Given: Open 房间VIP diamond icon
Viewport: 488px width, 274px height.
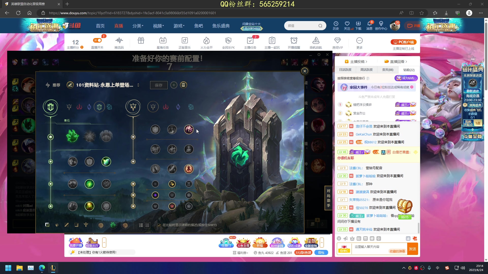Looking at the screenshot, I should pos(338,42).
